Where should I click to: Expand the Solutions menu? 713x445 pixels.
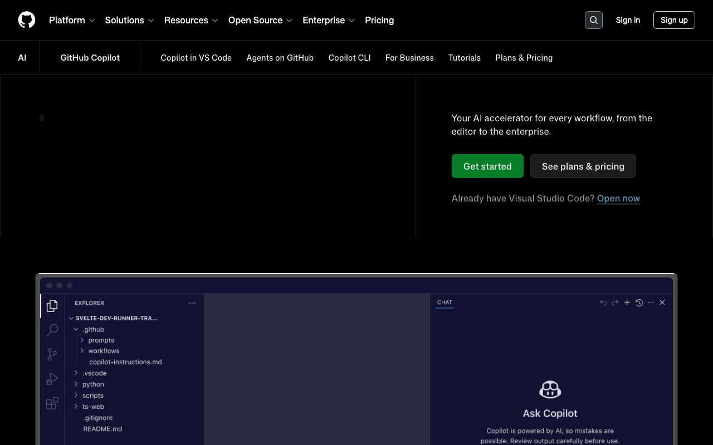tap(129, 20)
